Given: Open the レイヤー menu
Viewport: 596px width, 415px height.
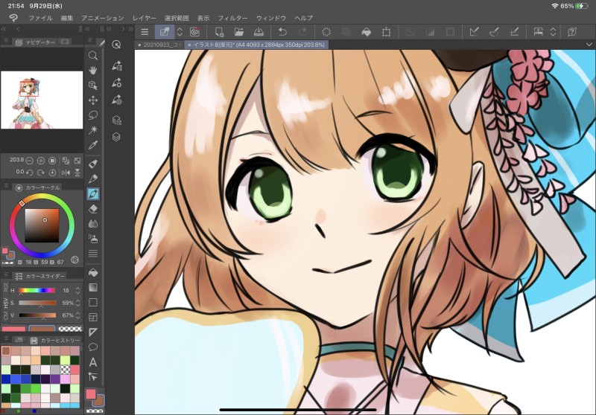Looking at the screenshot, I should [x=145, y=18].
